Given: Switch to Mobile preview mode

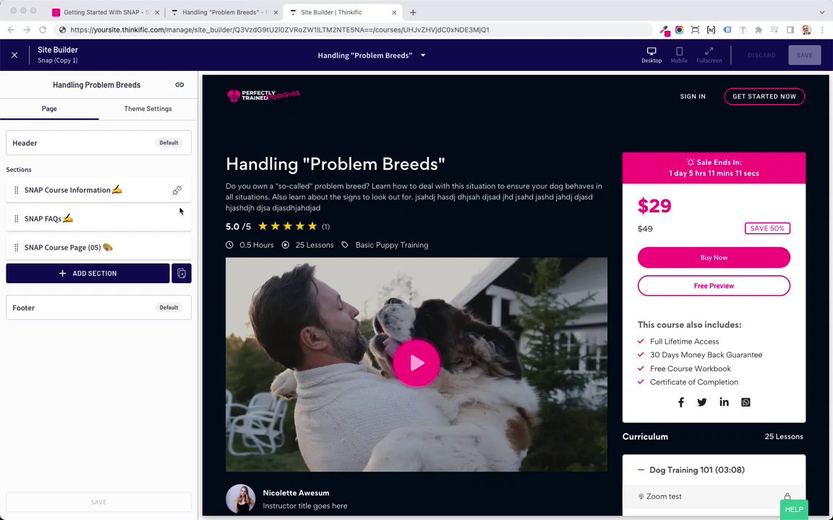Looking at the screenshot, I should click(x=679, y=55).
